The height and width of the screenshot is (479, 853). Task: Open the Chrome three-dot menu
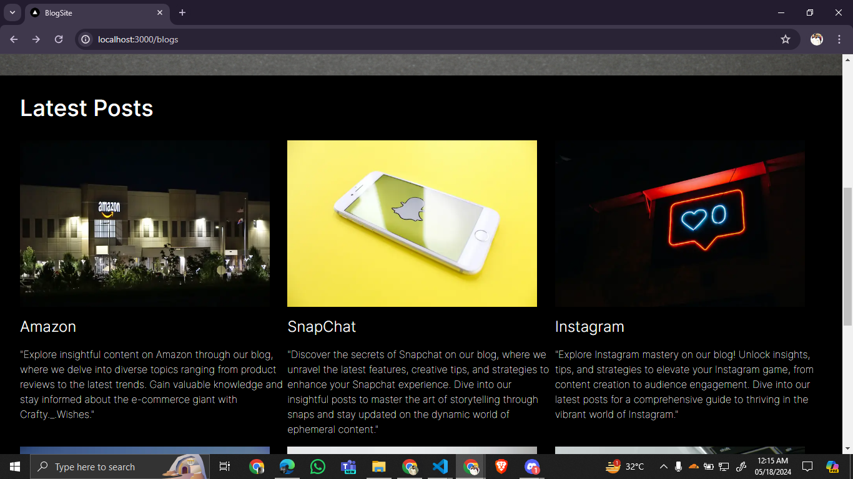(x=839, y=39)
